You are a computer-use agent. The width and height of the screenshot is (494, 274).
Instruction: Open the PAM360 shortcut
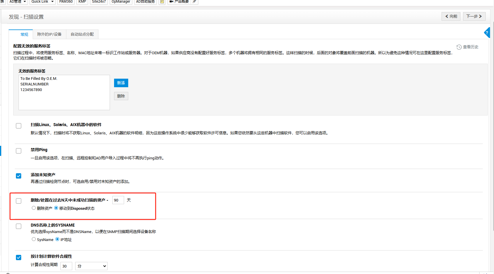pos(66,2)
